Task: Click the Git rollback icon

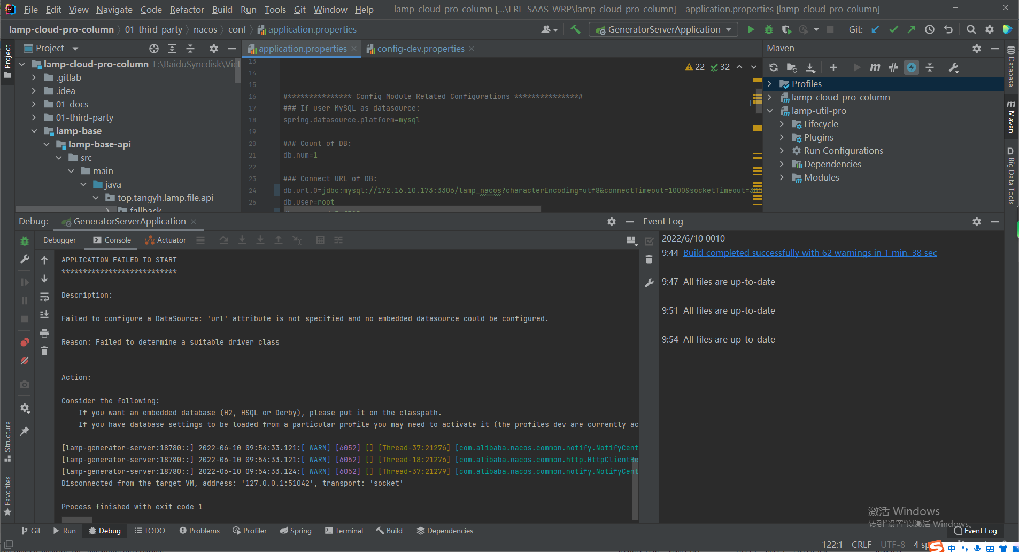Action: pyautogui.click(x=948, y=29)
